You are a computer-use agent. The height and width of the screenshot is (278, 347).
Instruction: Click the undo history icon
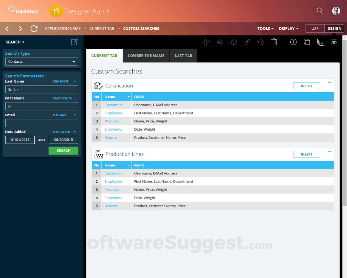pyautogui.click(x=260, y=42)
